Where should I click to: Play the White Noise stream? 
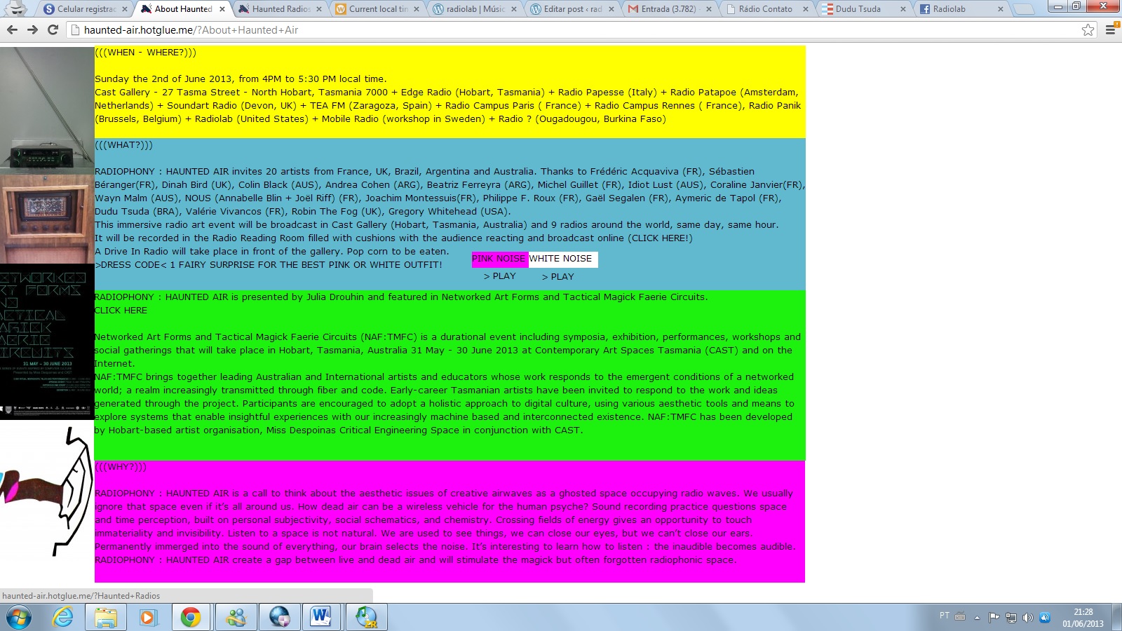click(557, 277)
